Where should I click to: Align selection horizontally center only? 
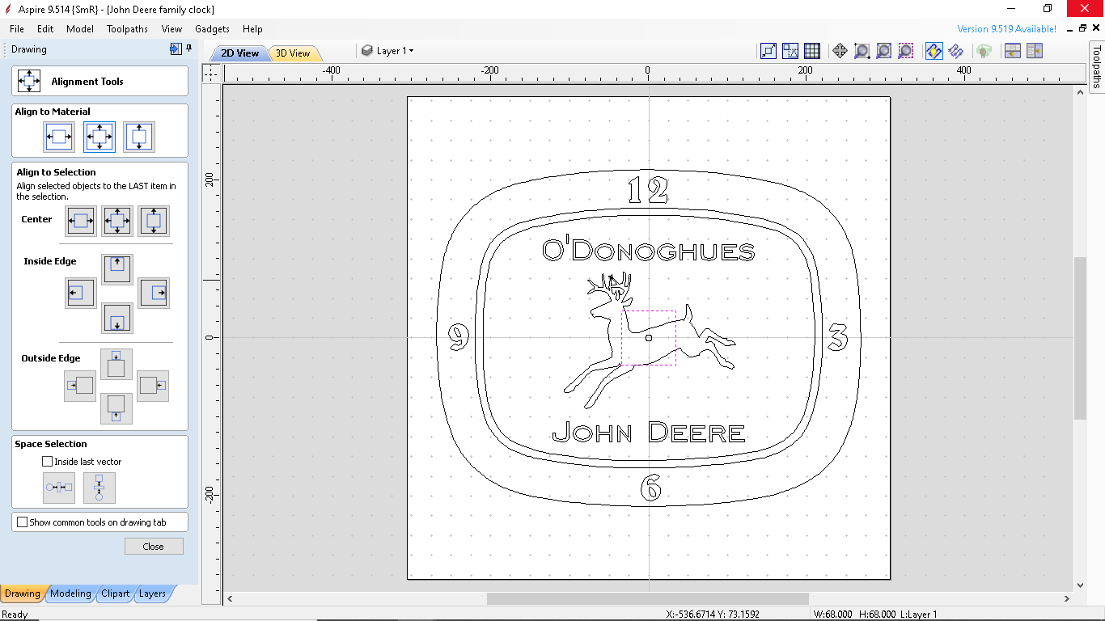pos(80,221)
